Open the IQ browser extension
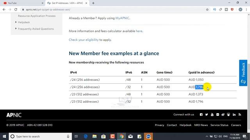This screenshot has width=250, height=140. [x=214, y=9]
